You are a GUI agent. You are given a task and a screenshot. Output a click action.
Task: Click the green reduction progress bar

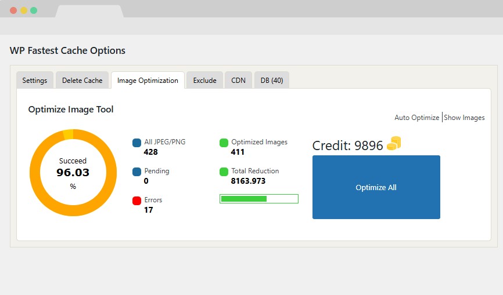259,199
